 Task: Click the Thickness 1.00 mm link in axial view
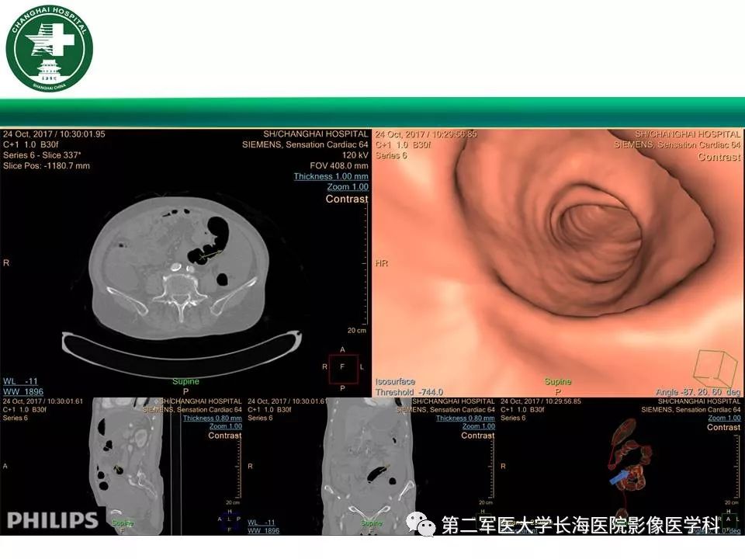tap(331, 176)
